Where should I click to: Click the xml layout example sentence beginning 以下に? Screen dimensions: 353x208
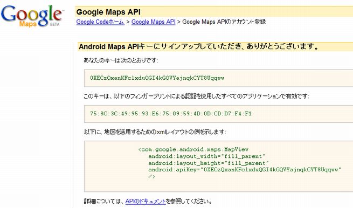155,131
